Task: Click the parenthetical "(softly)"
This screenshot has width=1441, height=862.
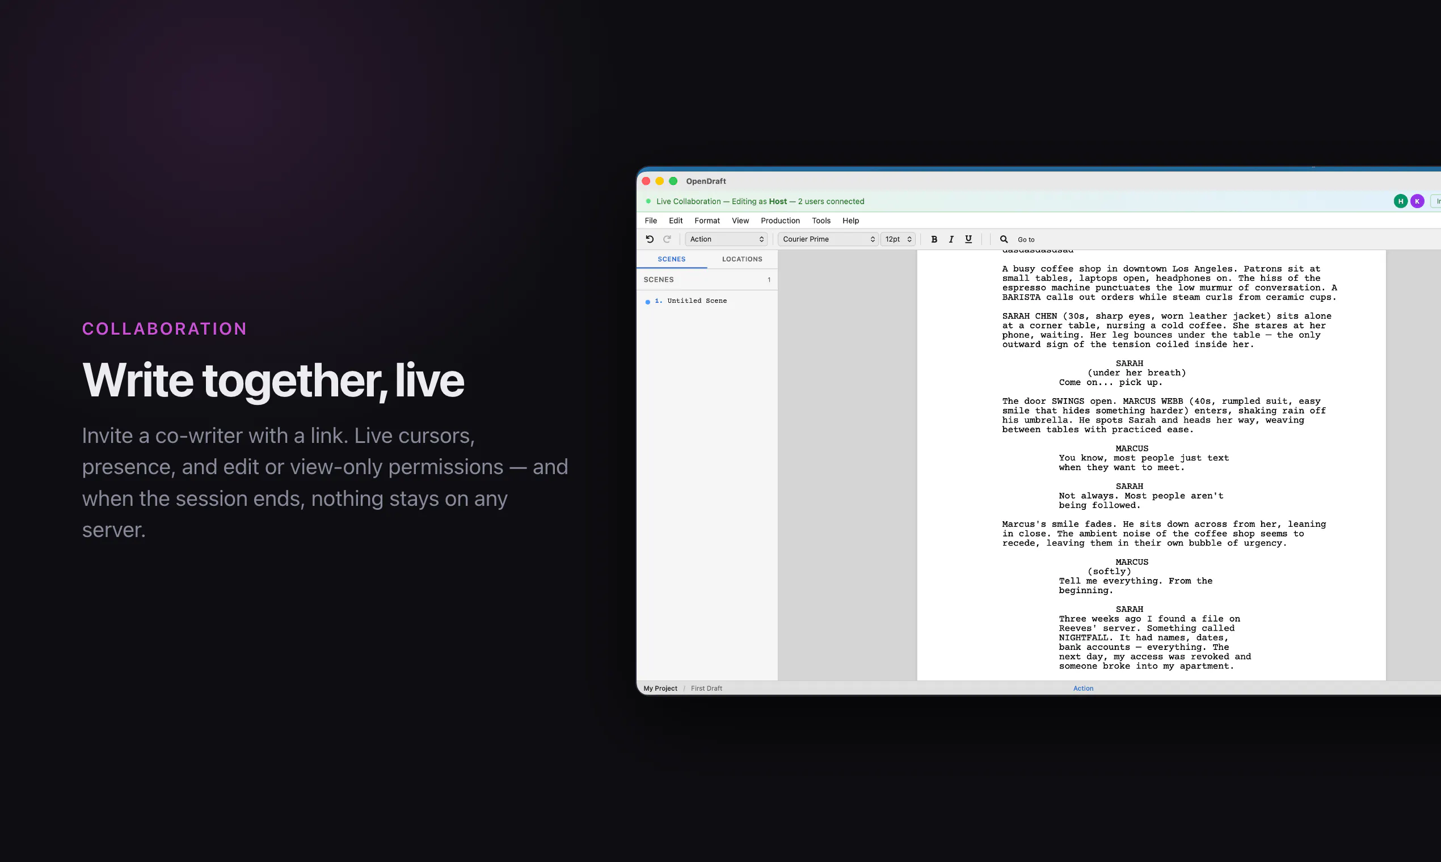Action: 1109,572
